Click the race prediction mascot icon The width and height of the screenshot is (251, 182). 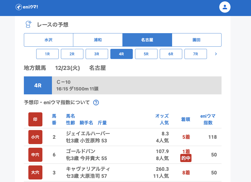pyautogui.click(x=28, y=24)
